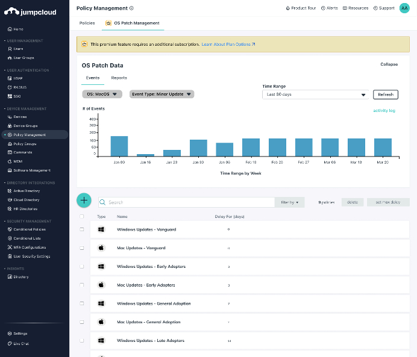
Task: Open Live Chat in the sidebar
Action: click(21, 343)
